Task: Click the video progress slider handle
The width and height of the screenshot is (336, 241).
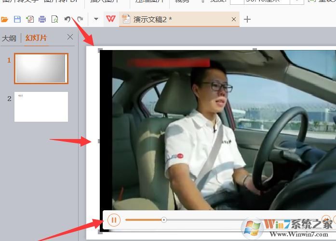Action: click(x=164, y=220)
